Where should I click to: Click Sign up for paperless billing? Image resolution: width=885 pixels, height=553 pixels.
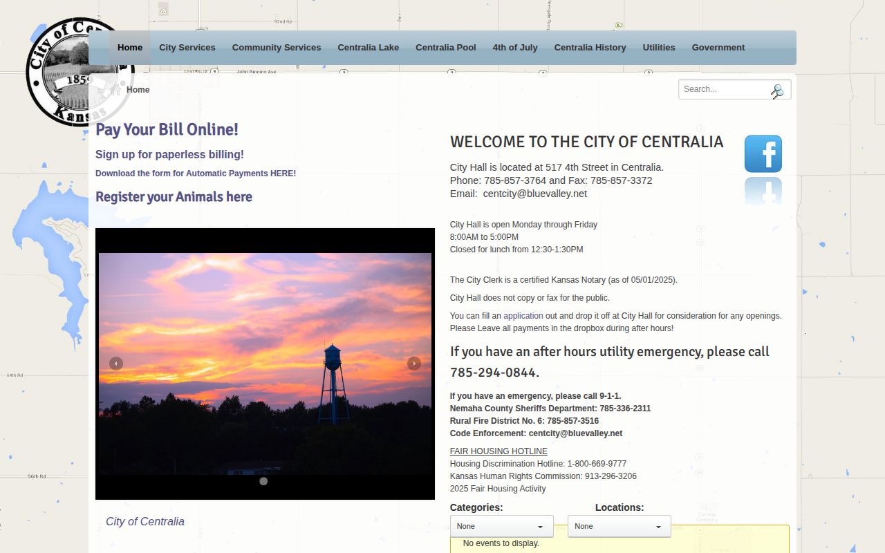click(169, 155)
